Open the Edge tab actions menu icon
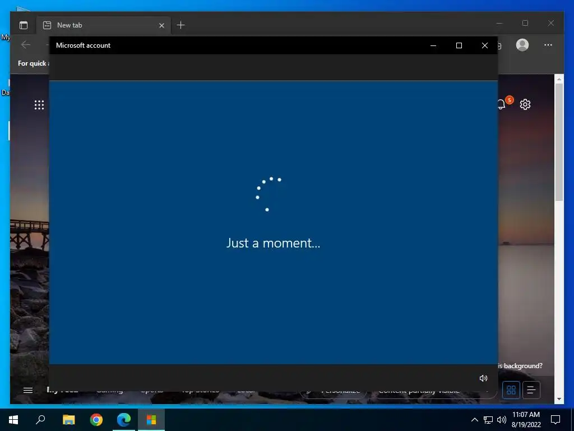574x431 pixels. (24, 25)
